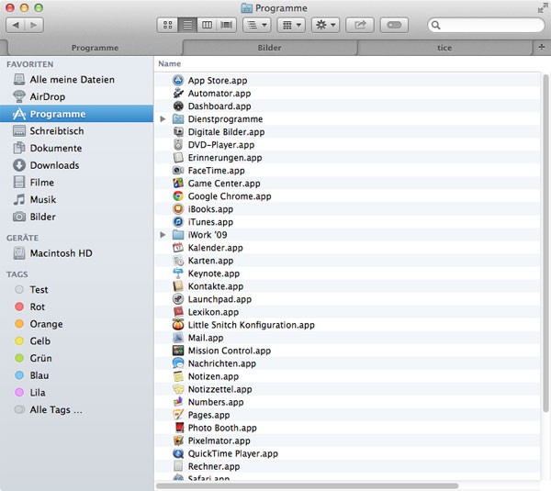Viewport: 551px width, 491px height.
Task: Switch to list view in toolbar
Action: tap(187, 25)
